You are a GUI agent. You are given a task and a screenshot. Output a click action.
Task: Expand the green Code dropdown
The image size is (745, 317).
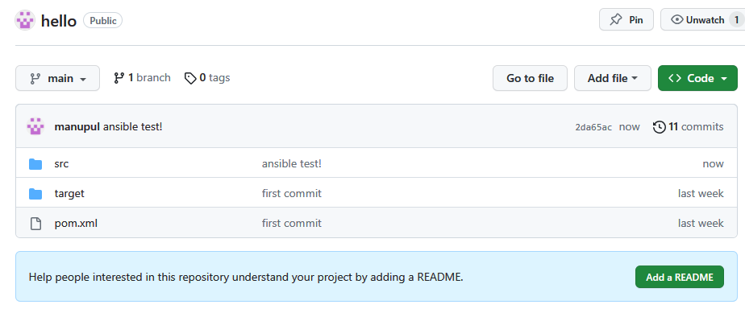[697, 78]
